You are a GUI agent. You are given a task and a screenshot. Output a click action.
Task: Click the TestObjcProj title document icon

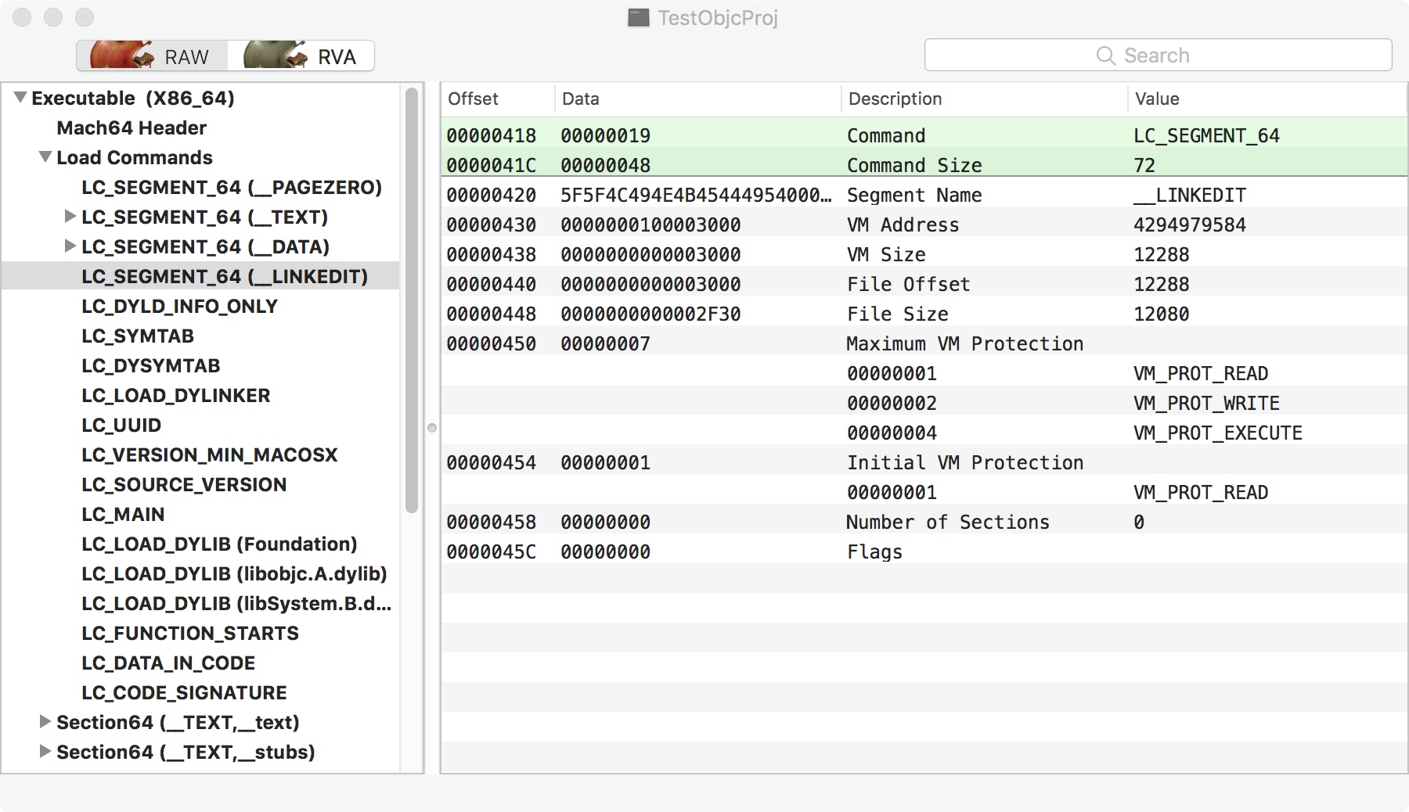tap(639, 18)
